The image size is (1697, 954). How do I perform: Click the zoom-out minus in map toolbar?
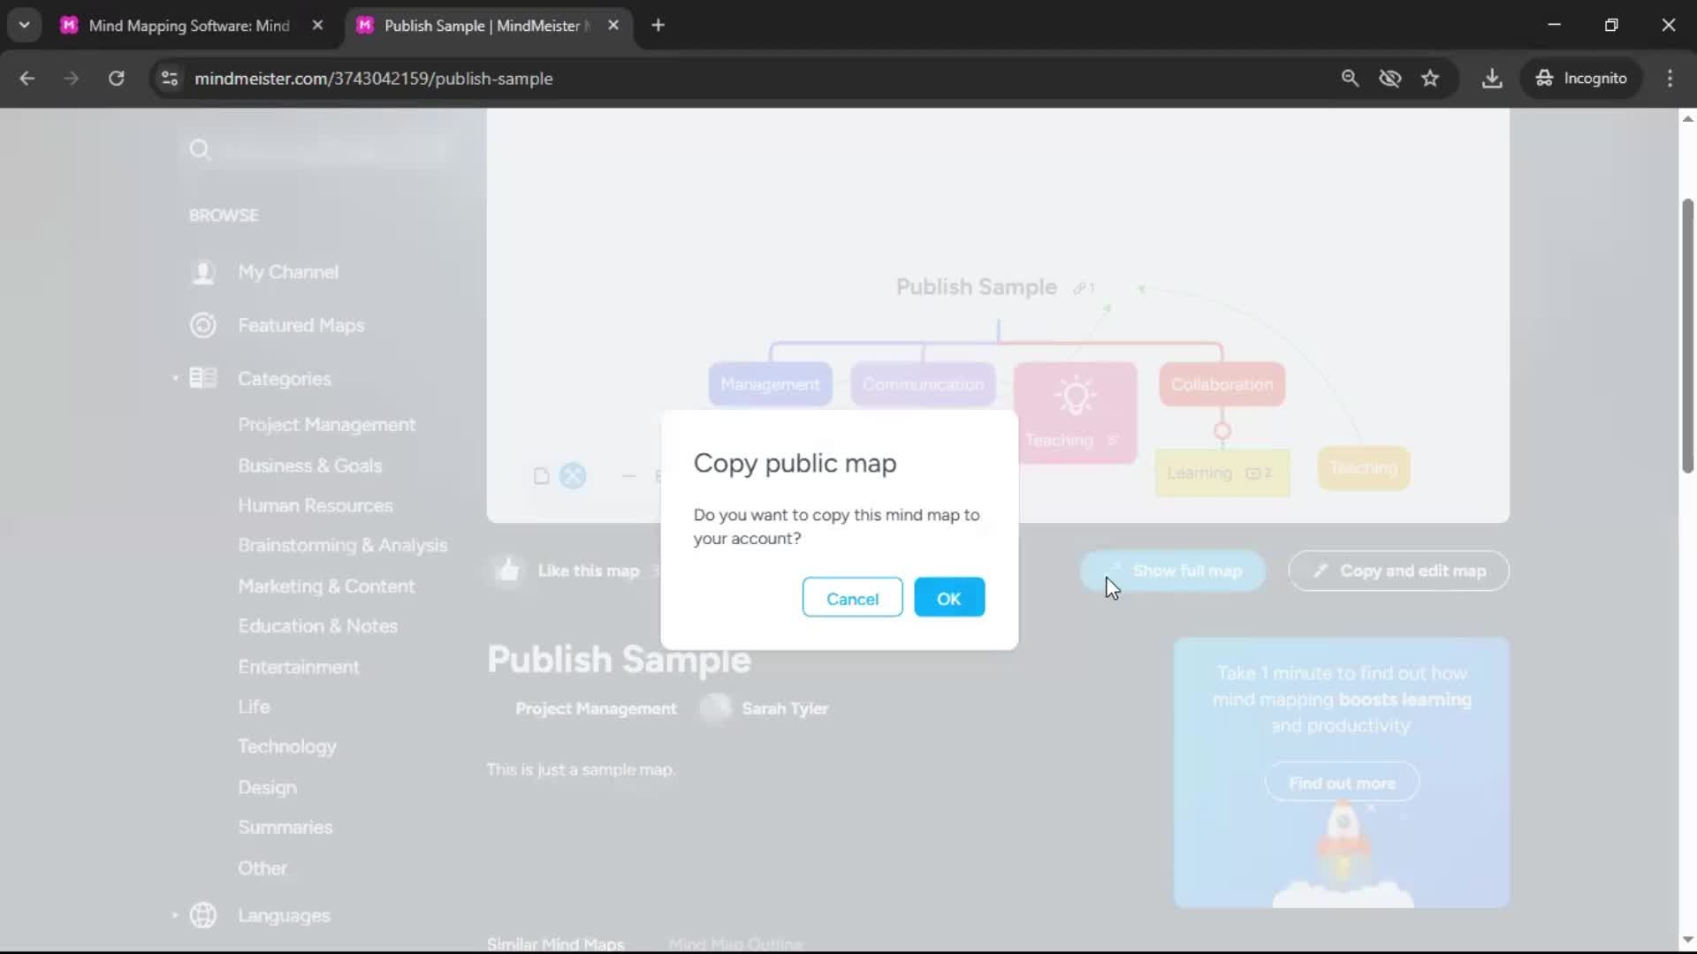pos(628,476)
